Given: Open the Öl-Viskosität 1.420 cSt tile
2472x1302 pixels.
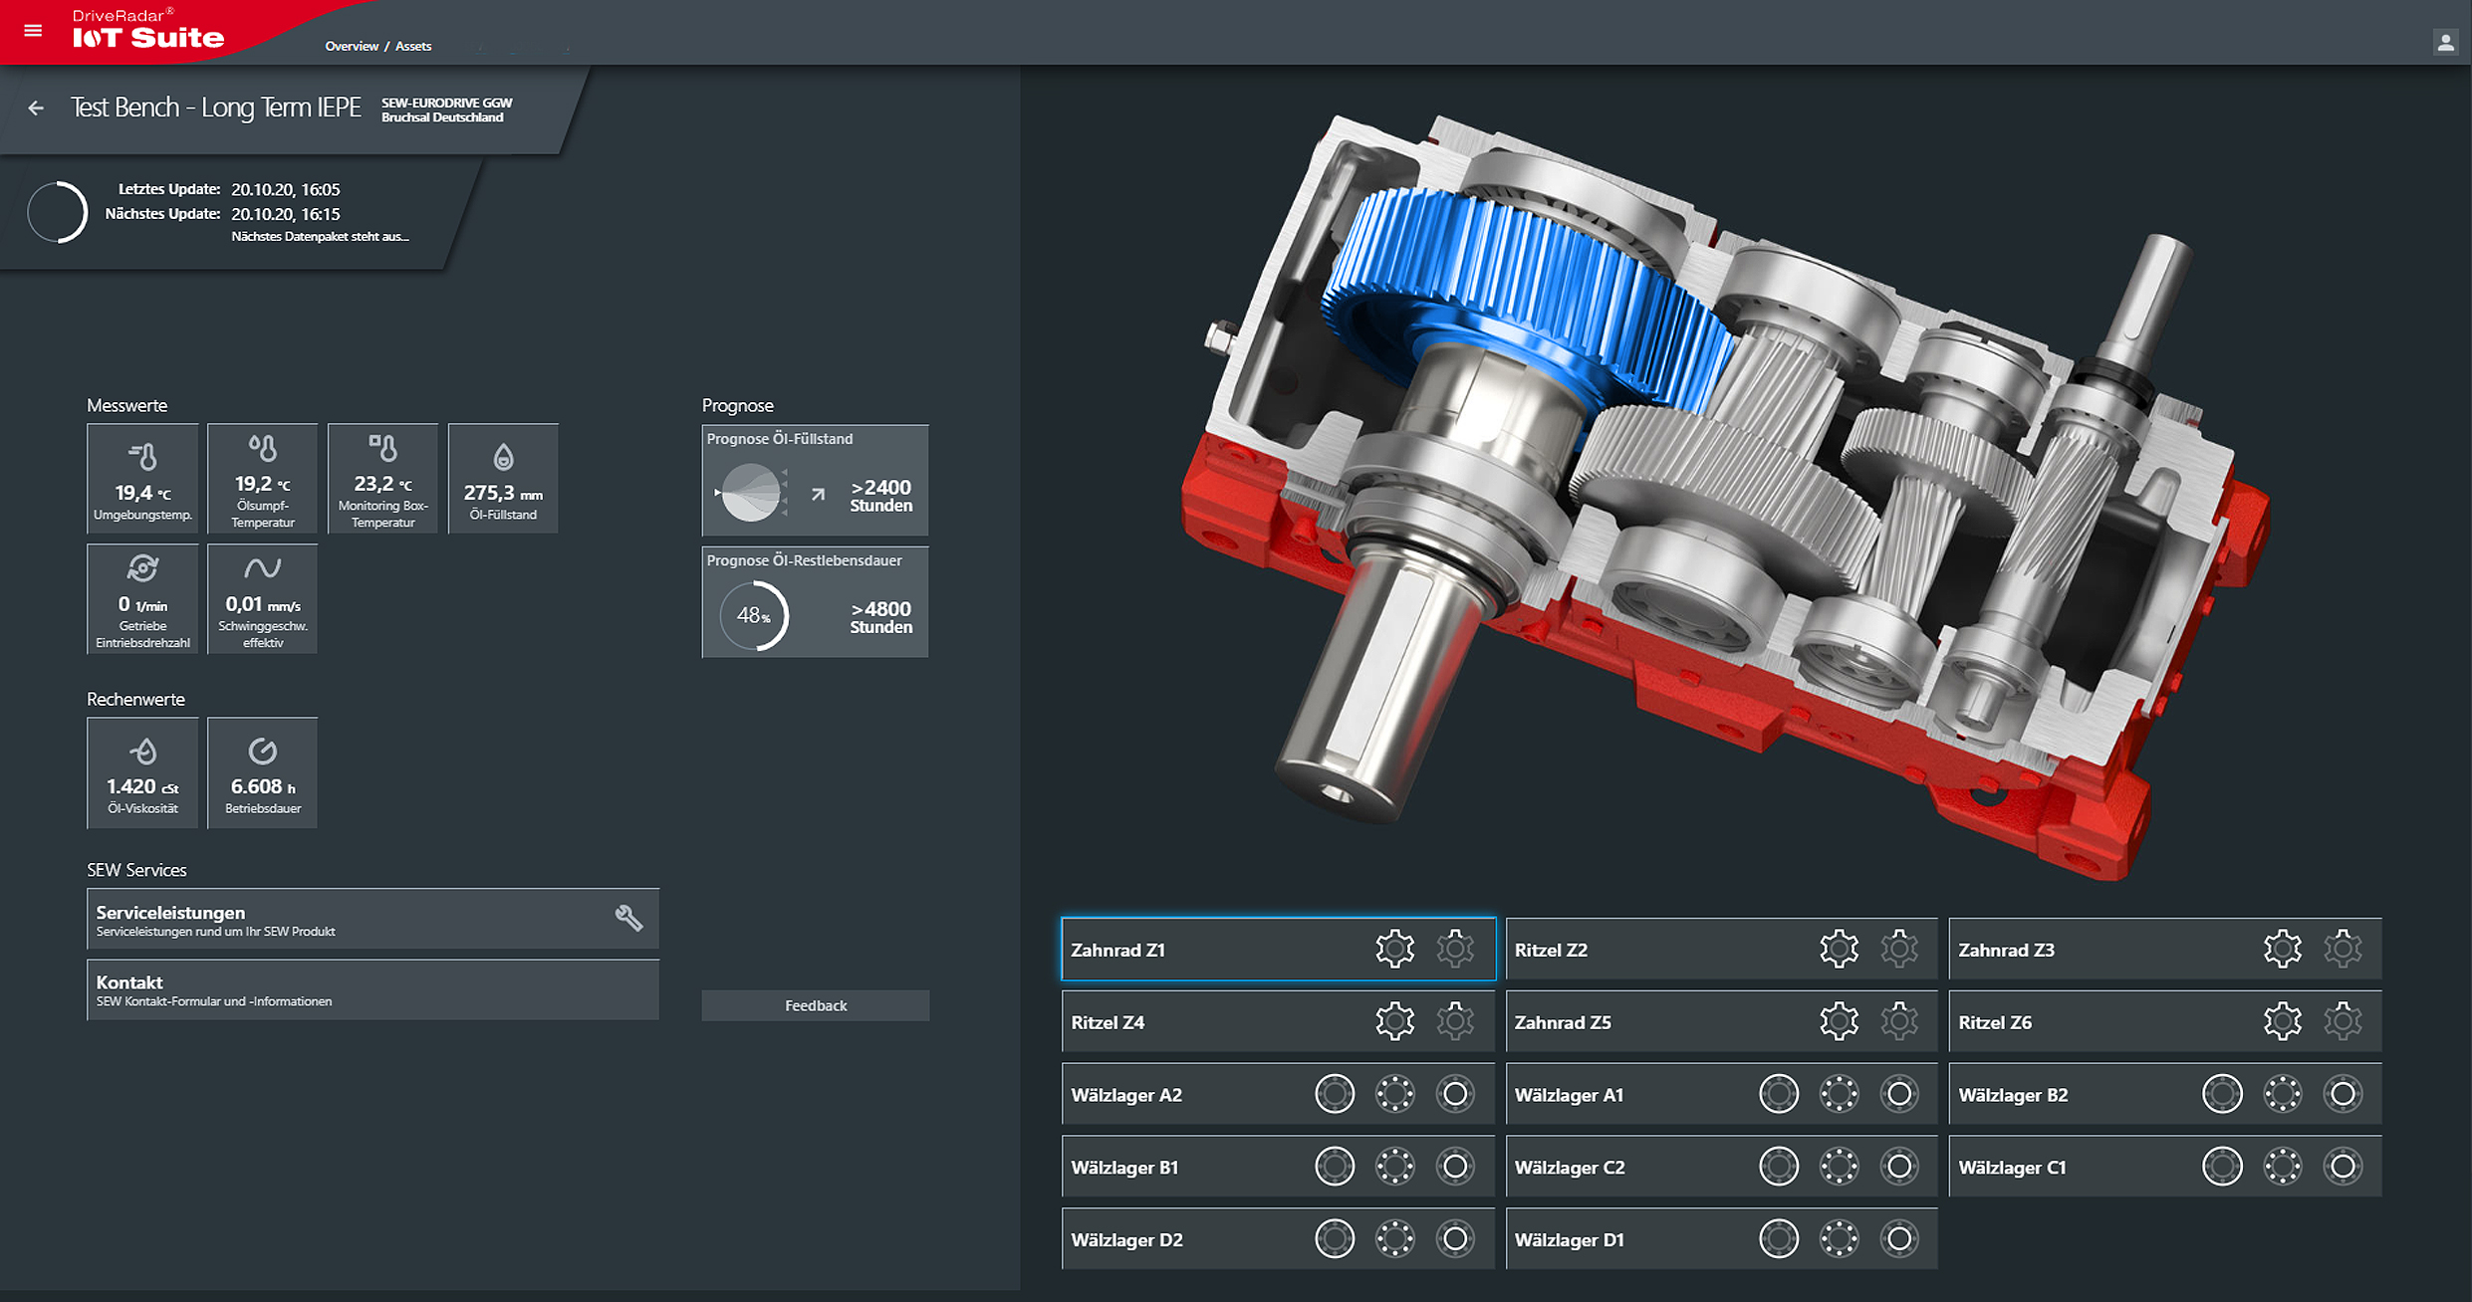Looking at the screenshot, I should point(142,772).
